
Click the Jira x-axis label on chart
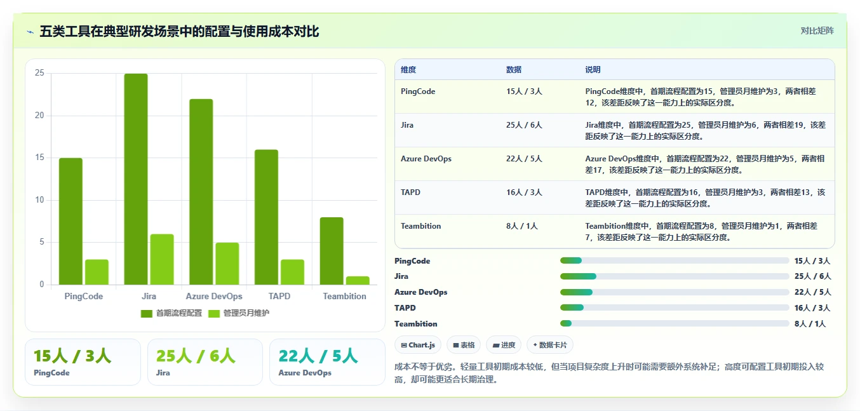click(x=149, y=297)
